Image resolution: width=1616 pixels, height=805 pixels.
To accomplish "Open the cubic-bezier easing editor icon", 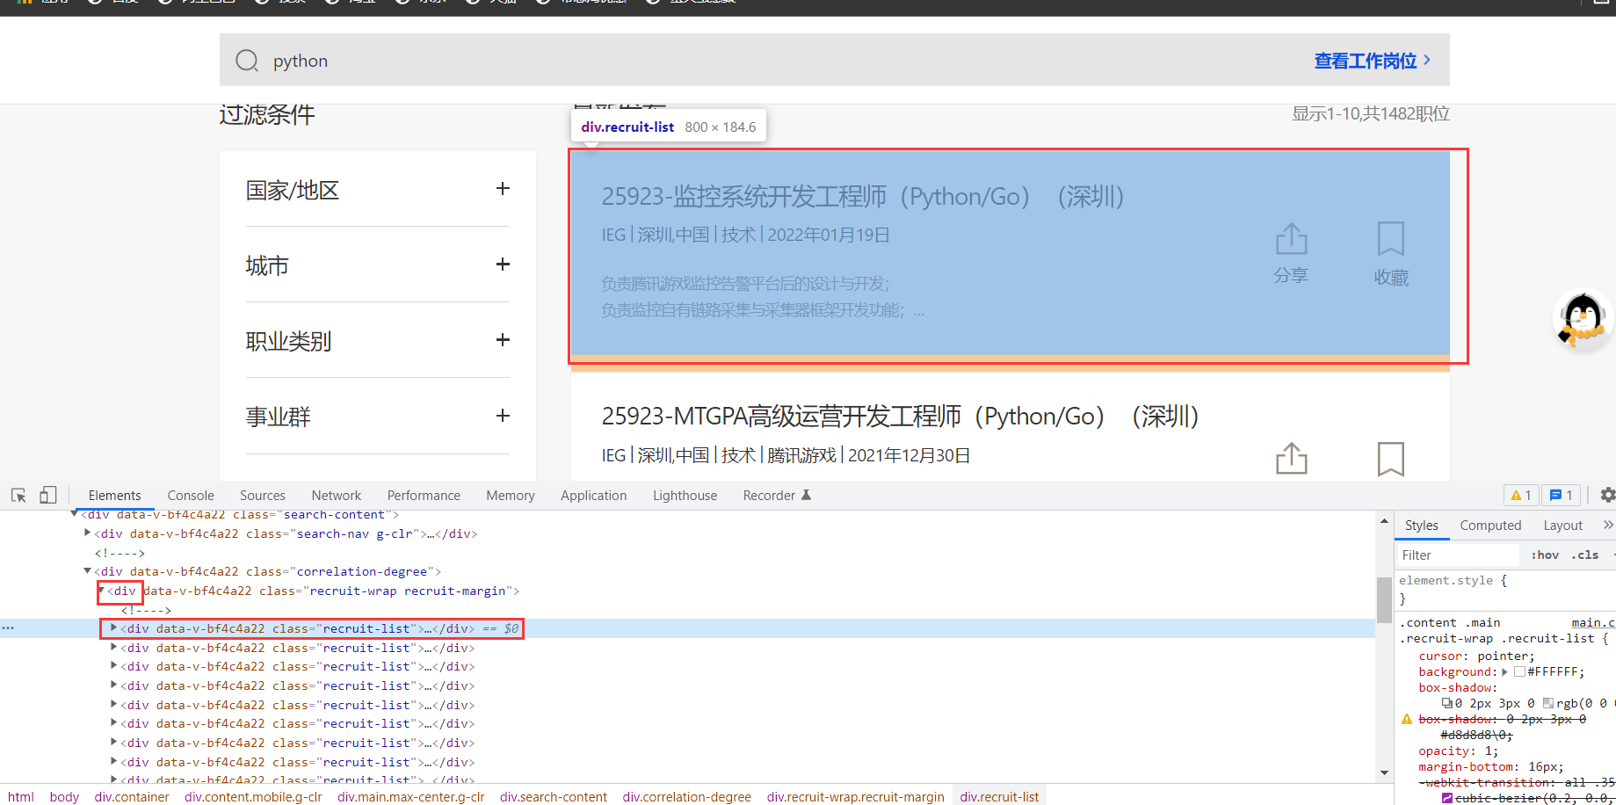I will click(1447, 798).
